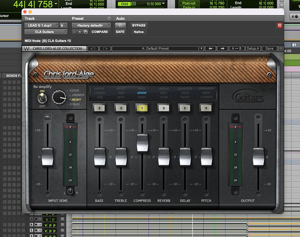Click the INPUT SENS fader handle

point(47,157)
